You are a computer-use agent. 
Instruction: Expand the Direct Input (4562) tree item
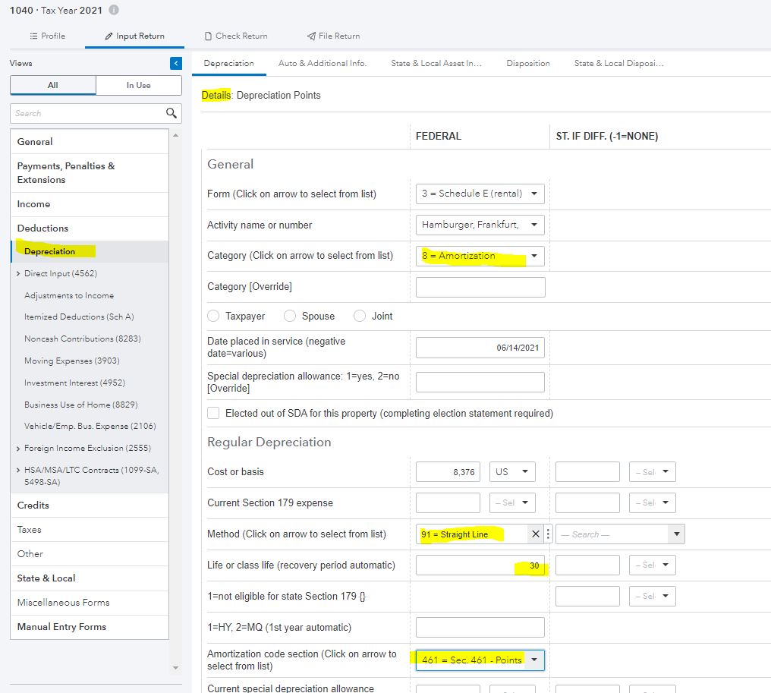[18, 273]
